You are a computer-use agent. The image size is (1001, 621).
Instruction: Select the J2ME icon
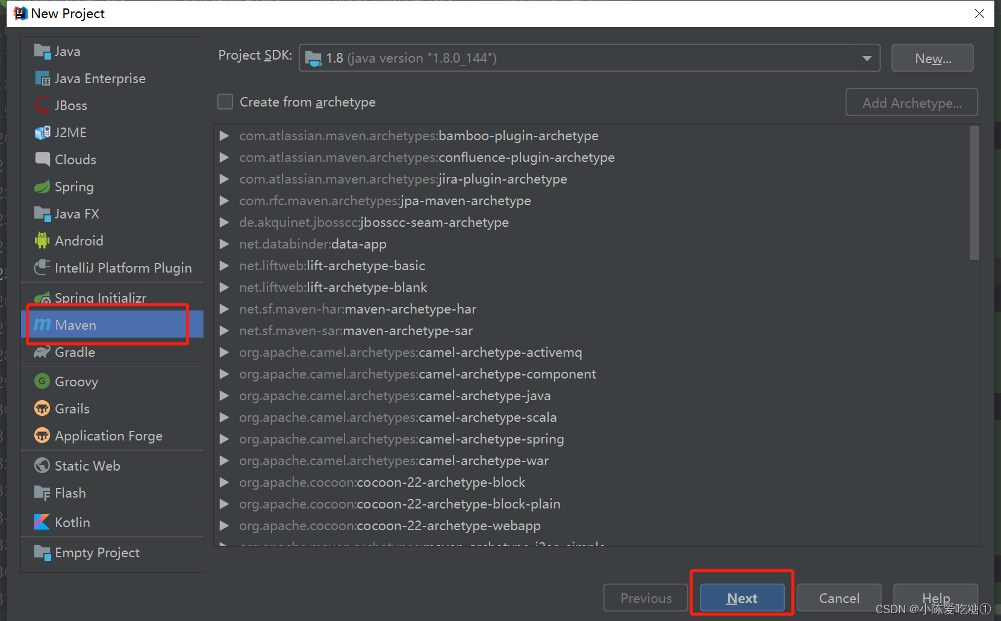pos(42,132)
